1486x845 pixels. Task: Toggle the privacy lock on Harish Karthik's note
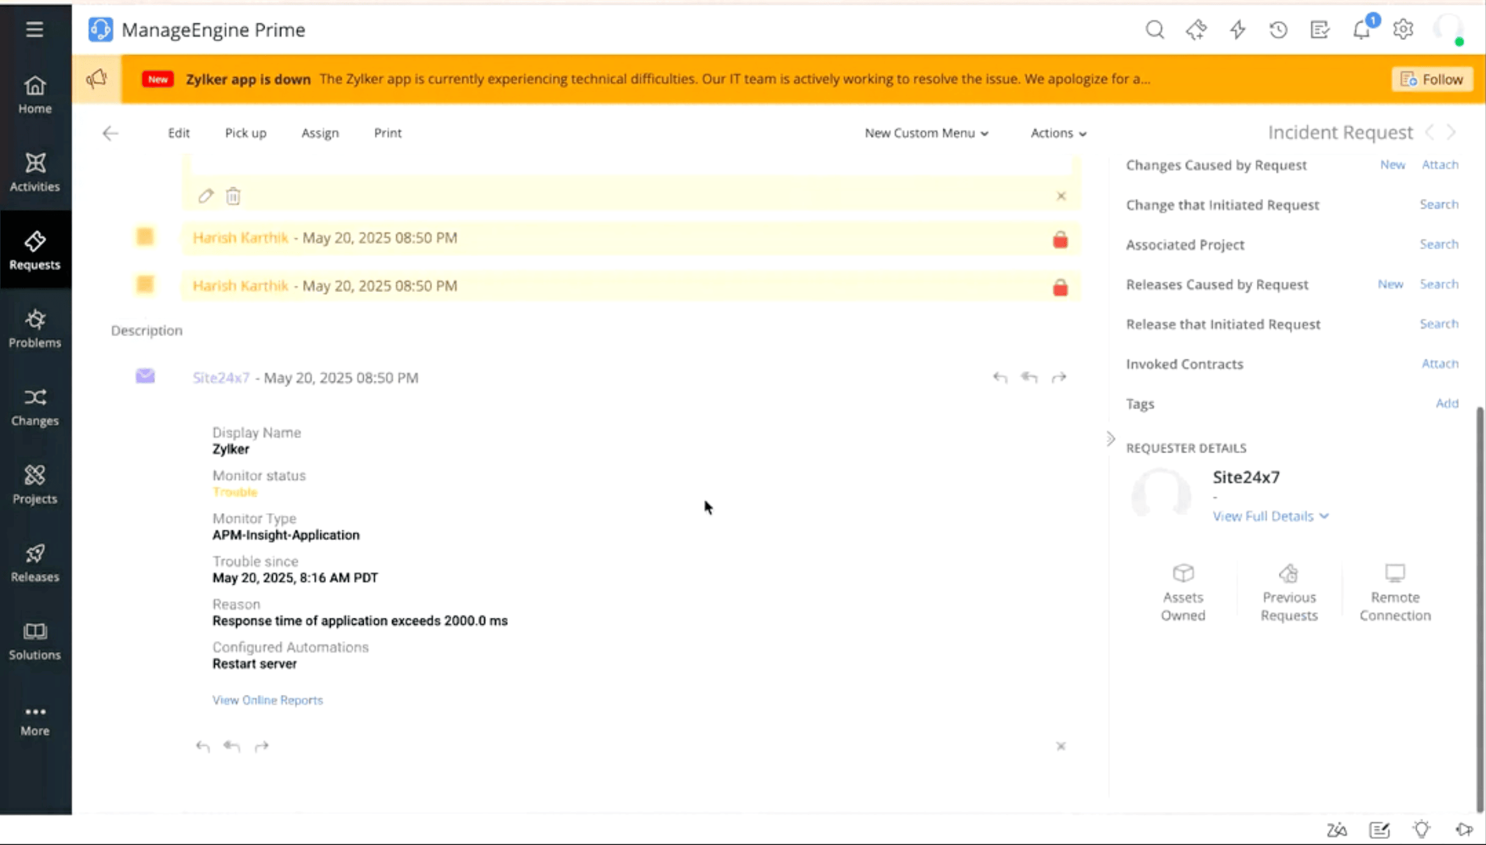(1060, 239)
